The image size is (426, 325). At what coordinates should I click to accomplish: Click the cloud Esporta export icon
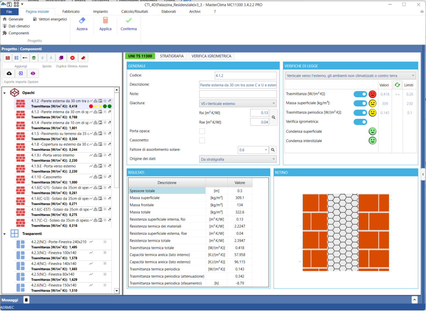9,73
